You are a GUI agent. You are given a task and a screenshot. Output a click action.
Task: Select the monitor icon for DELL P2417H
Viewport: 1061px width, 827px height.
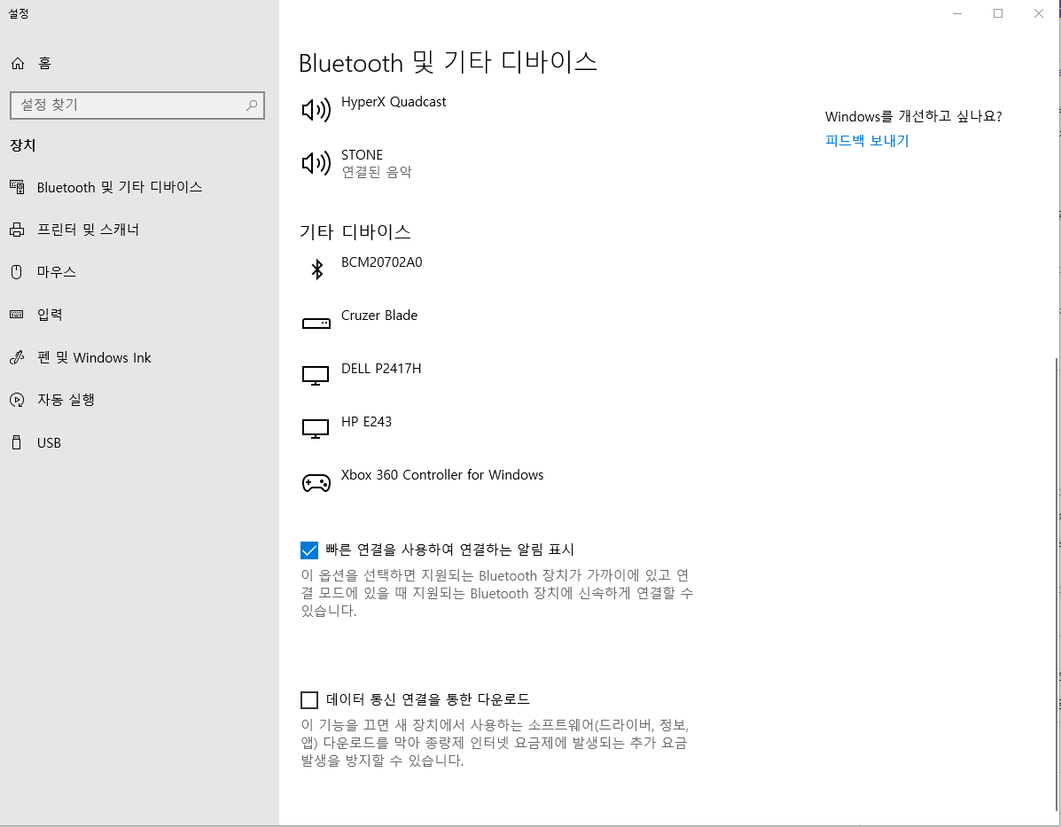coord(316,377)
